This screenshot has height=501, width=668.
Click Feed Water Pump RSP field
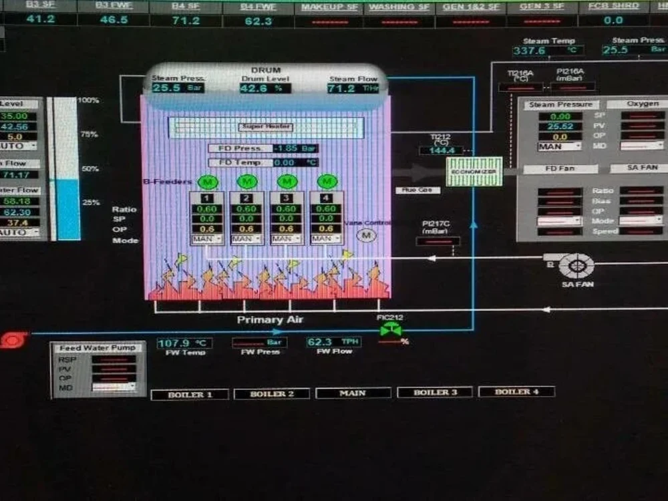(x=114, y=360)
